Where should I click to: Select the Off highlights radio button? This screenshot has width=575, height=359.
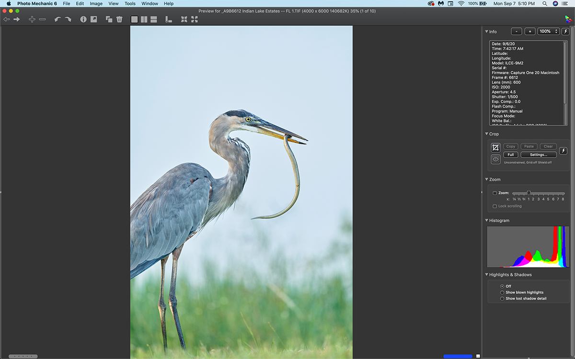502,286
